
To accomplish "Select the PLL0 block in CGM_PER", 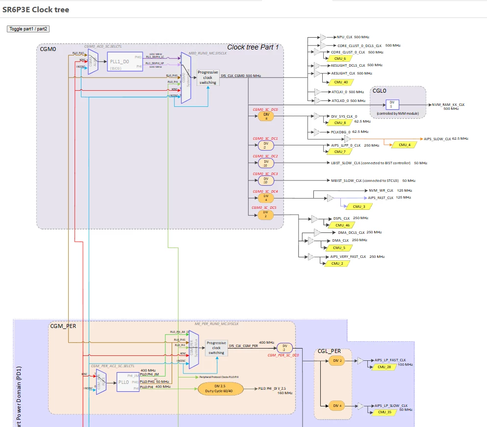I will click(x=128, y=382).
